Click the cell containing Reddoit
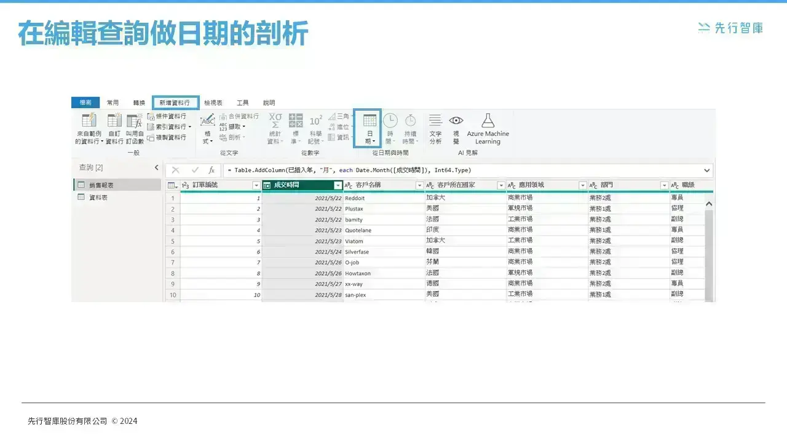The width and height of the screenshot is (787, 443). tap(384, 199)
